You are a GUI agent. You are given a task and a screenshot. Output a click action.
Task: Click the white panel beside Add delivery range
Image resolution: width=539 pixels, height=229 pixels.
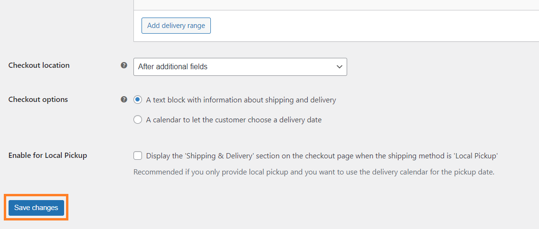[x=375, y=26]
